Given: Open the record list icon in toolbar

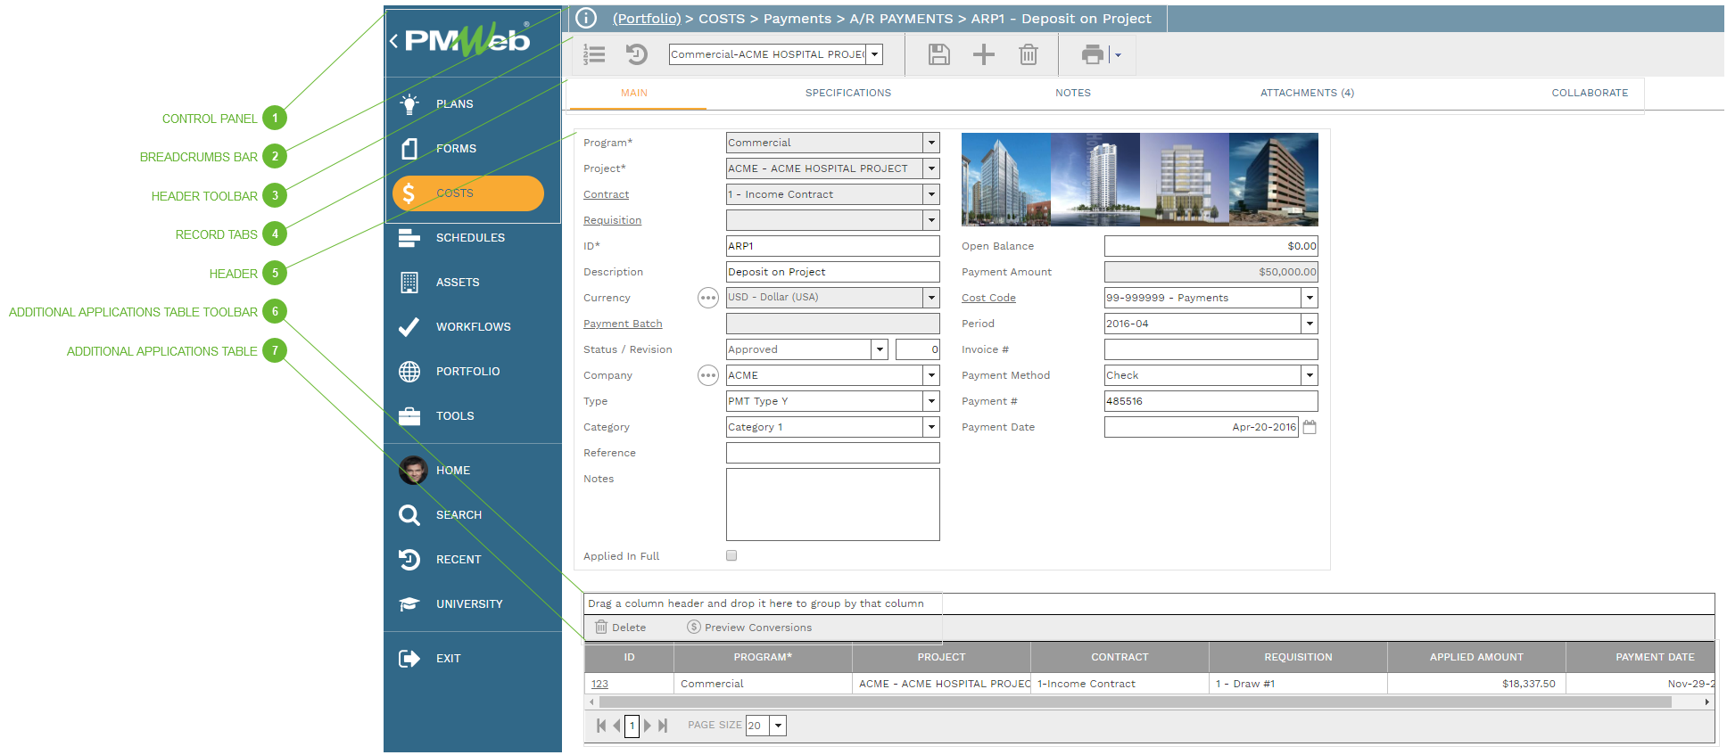Looking at the screenshot, I should (x=594, y=54).
